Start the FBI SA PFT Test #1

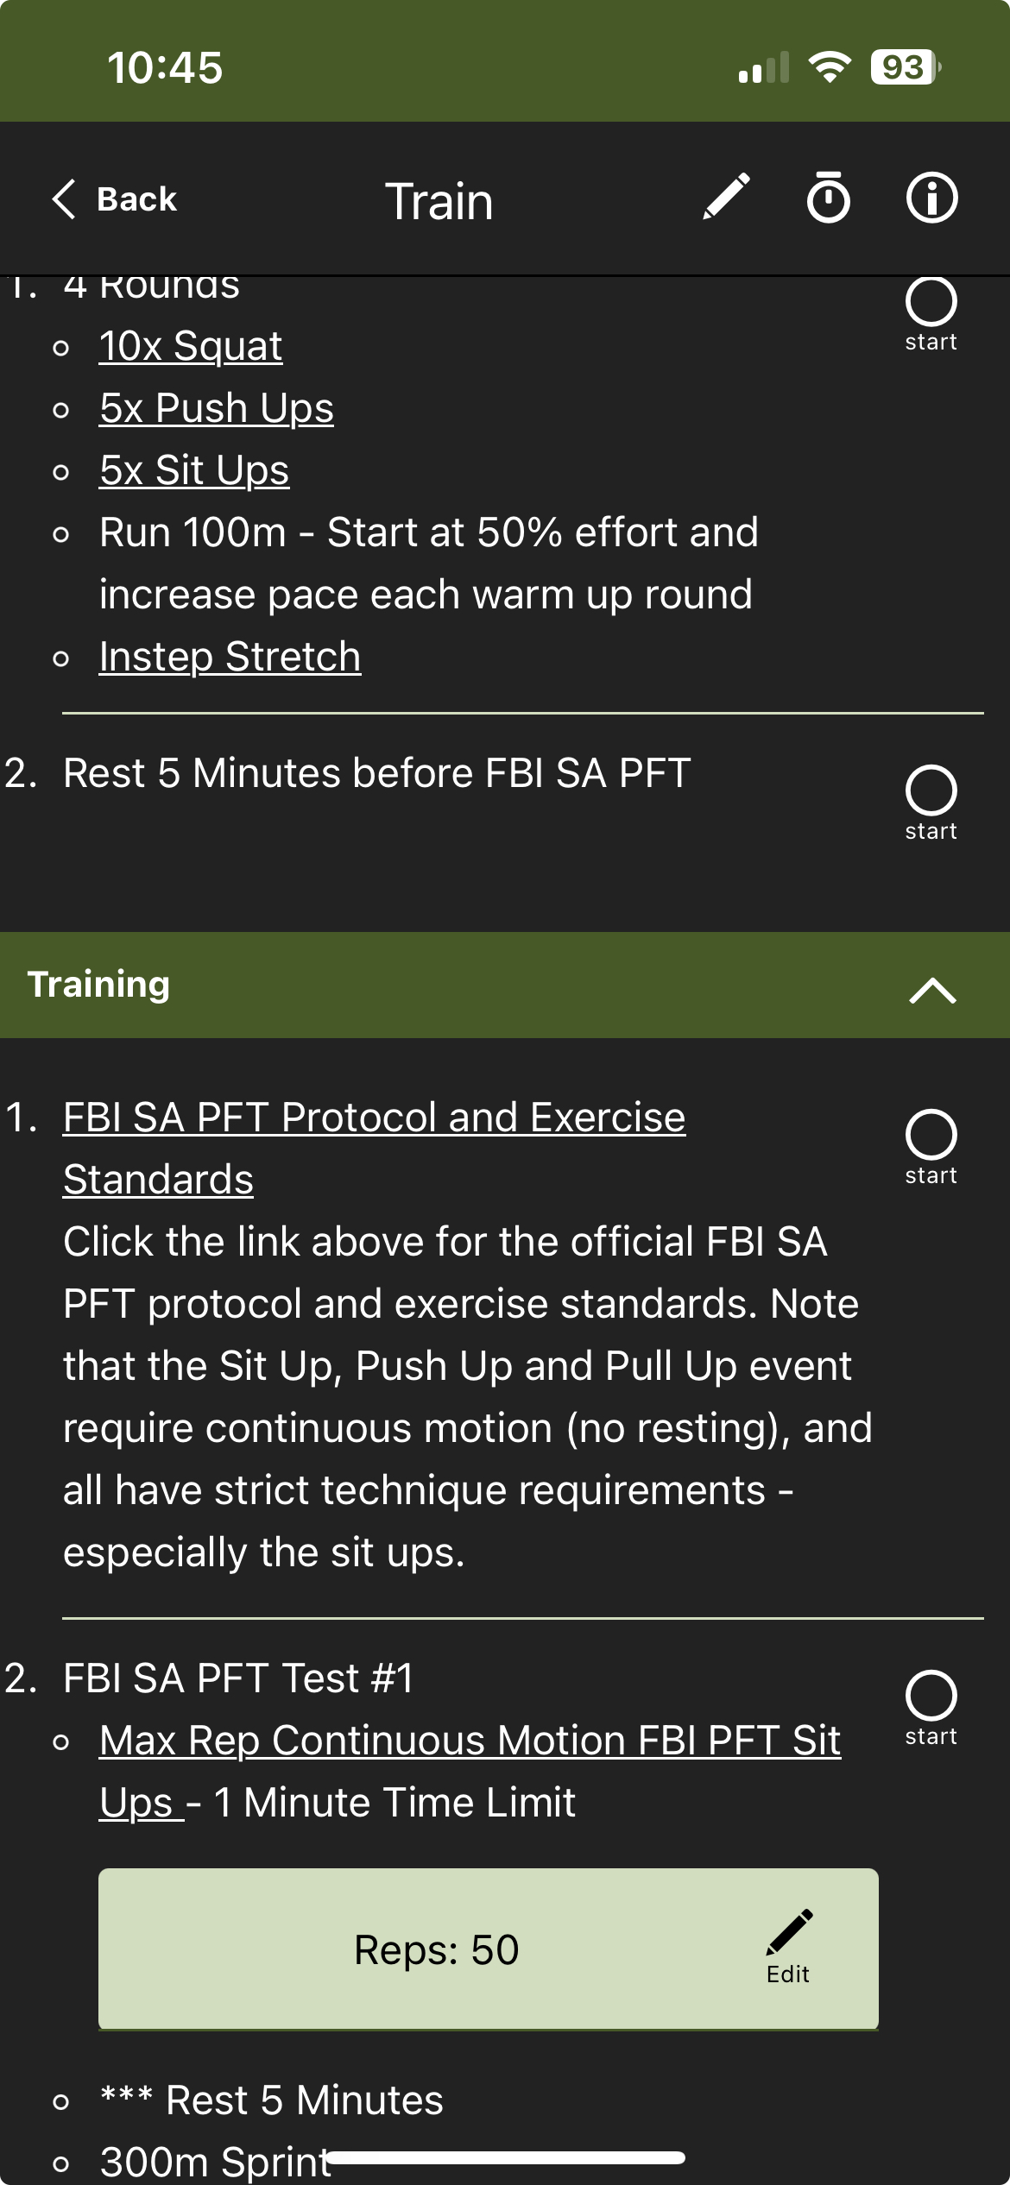931,1696
